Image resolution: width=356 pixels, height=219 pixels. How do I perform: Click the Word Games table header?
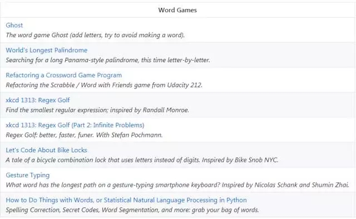point(177,10)
